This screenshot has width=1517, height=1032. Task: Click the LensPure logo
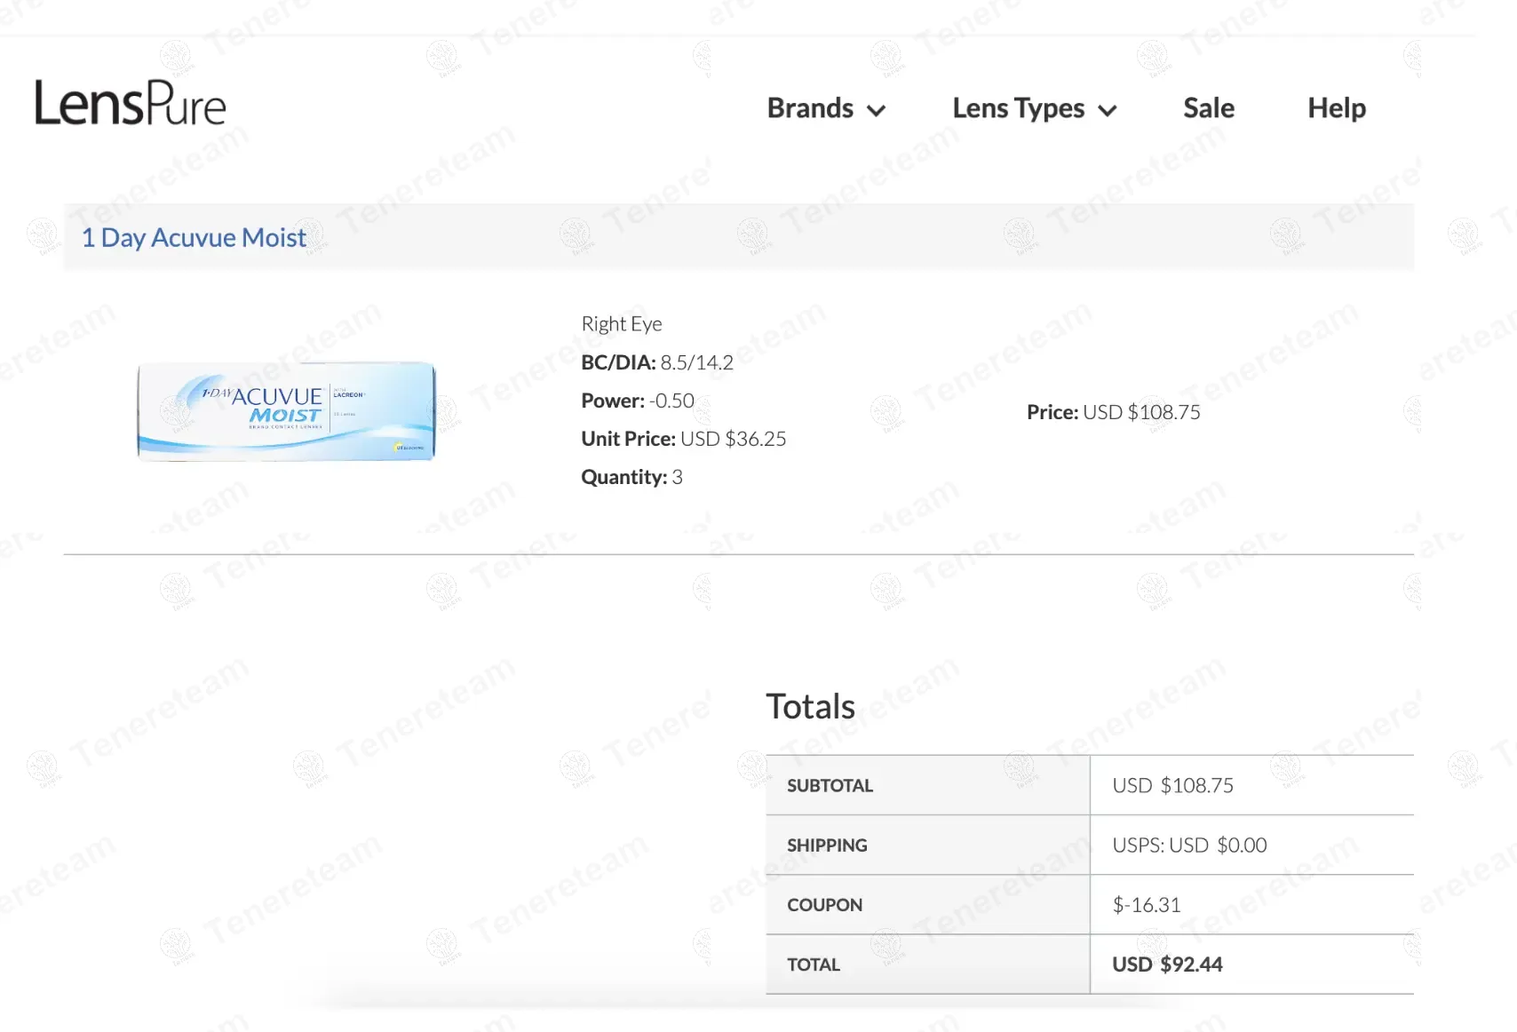coord(130,103)
